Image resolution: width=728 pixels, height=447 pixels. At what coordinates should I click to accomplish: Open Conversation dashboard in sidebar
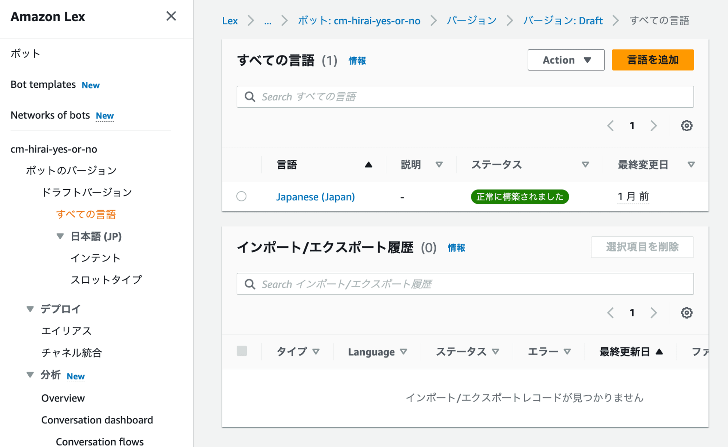[97, 420]
